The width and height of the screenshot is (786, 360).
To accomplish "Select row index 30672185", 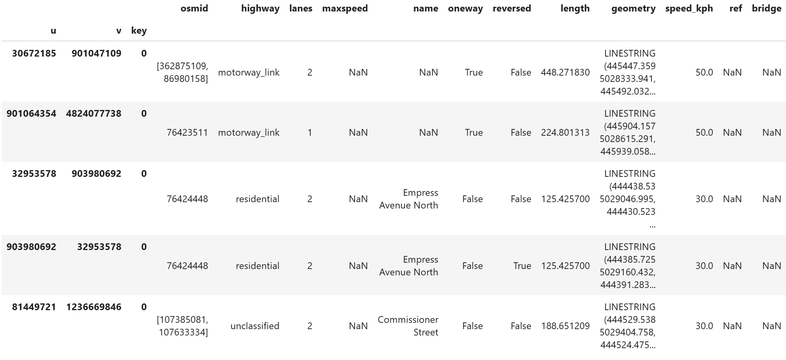I will coord(34,53).
